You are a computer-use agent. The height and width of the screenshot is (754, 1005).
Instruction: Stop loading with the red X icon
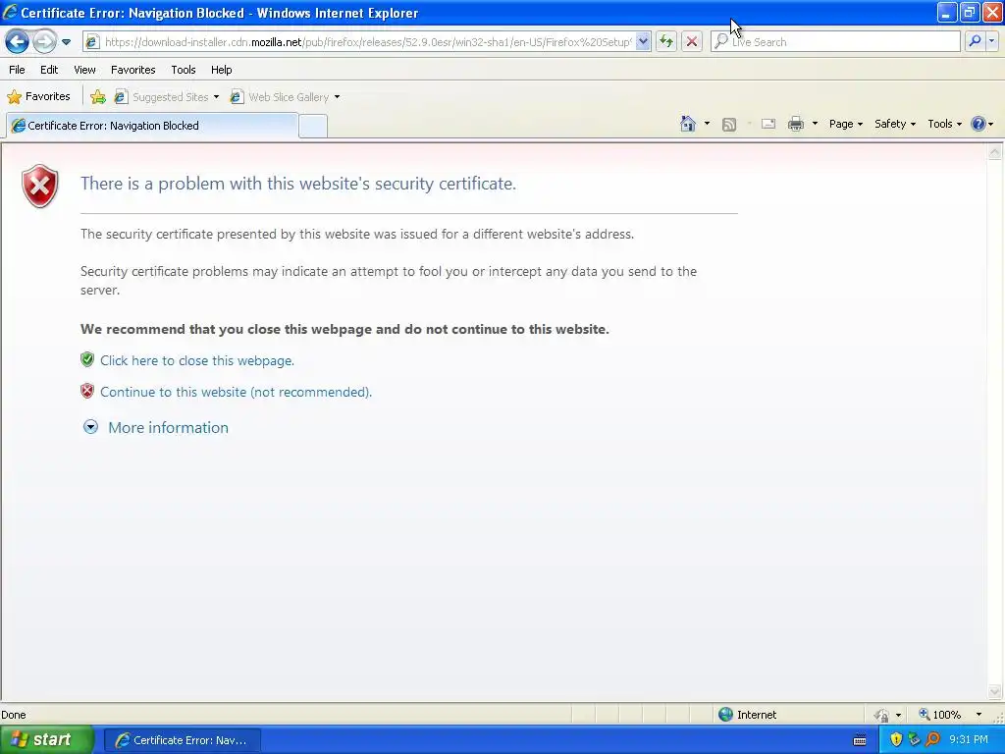(x=692, y=42)
